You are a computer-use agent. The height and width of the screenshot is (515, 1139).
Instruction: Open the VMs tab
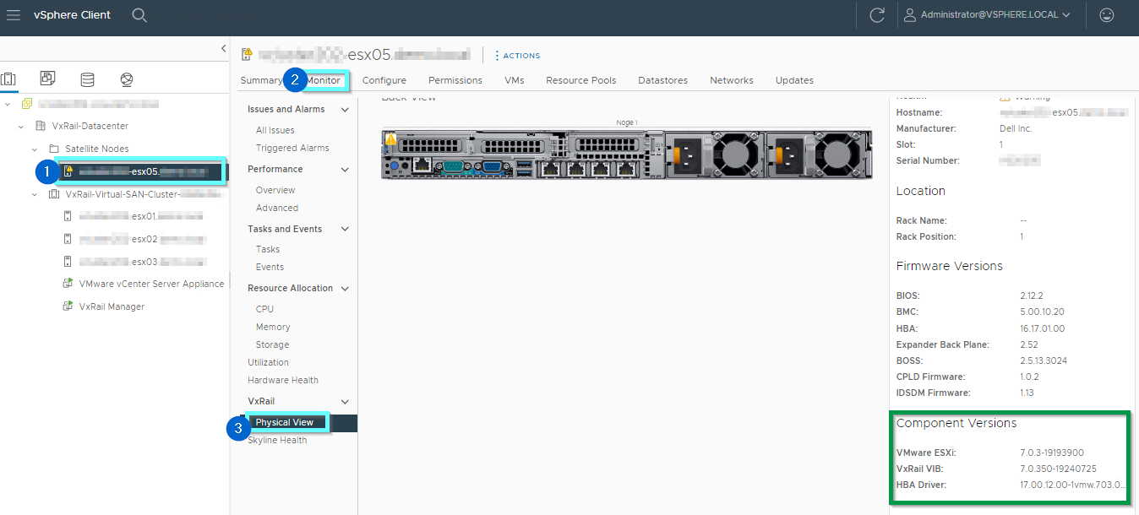[515, 80]
